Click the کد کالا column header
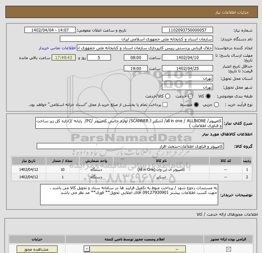Viewport: 262px width, 253px height. [x=226, y=161]
